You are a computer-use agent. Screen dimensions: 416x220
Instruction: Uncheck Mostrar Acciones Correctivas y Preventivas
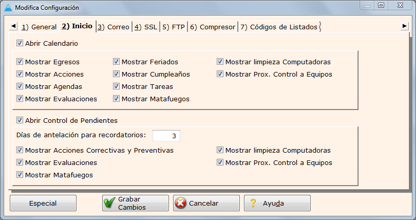[20, 150]
